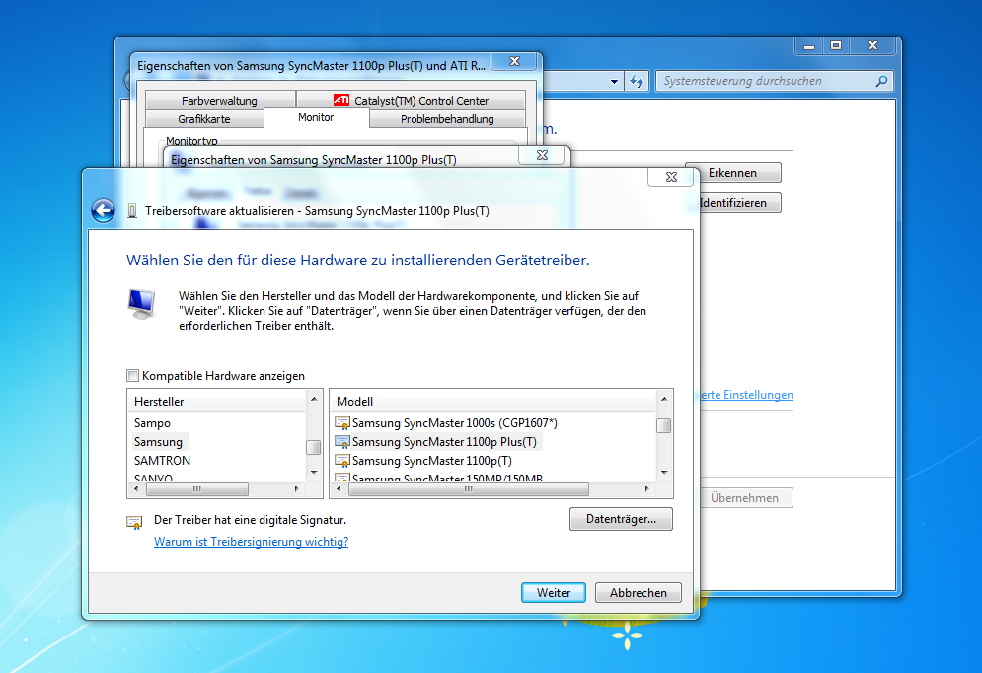Click Modell list scroll-down arrow
Viewport: 982px width, 673px height.
click(664, 472)
